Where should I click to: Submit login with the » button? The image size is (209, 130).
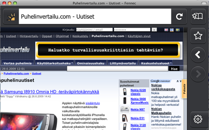[154, 30]
